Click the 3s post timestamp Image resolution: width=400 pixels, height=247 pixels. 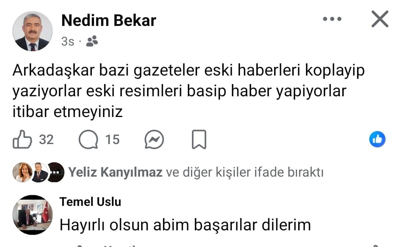68,41
